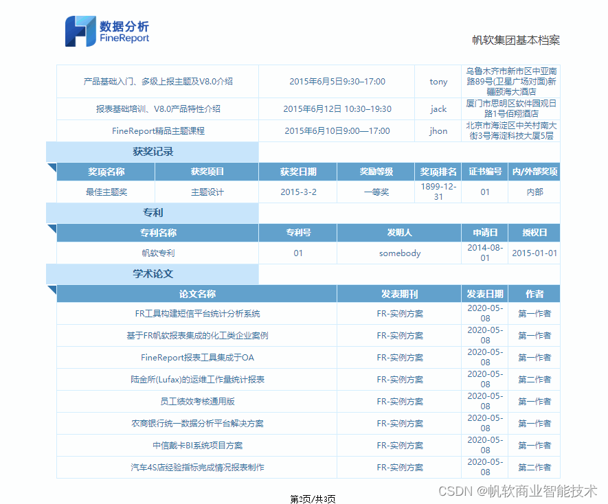The width and height of the screenshot is (608, 504).
Task: Select the 北京市海淀区中关村 address cell
Action: (511, 131)
